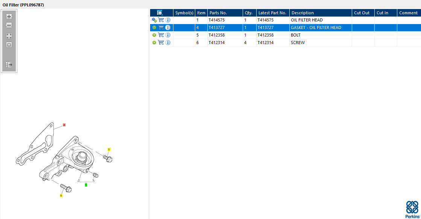Screen dimensions: 421x219
Task: Click part number T412358 in Parts No.
Action: pyautogui.click(x=217, y=35)
